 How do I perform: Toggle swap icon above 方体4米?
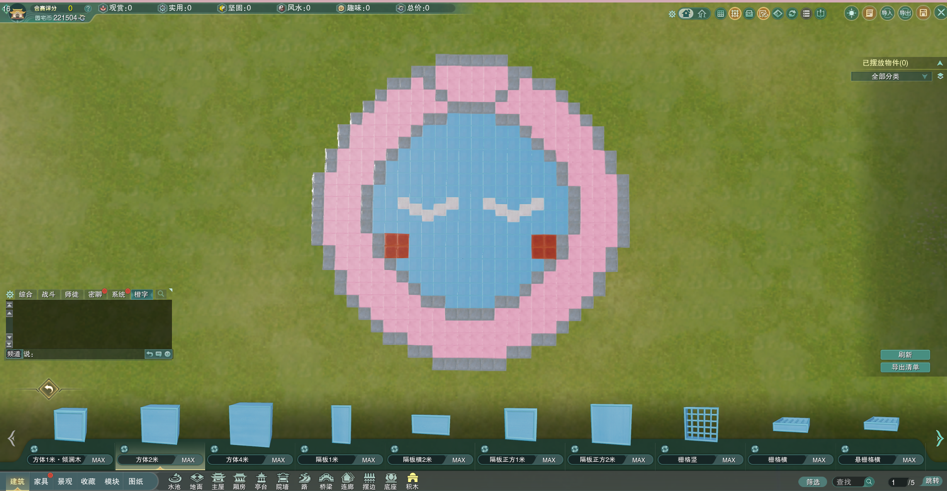coord(215,449)
